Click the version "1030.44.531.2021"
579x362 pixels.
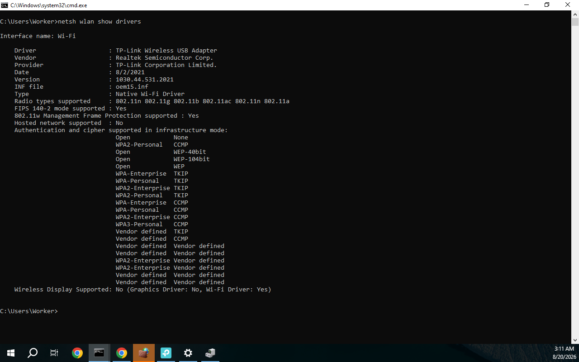coord(145,80)
